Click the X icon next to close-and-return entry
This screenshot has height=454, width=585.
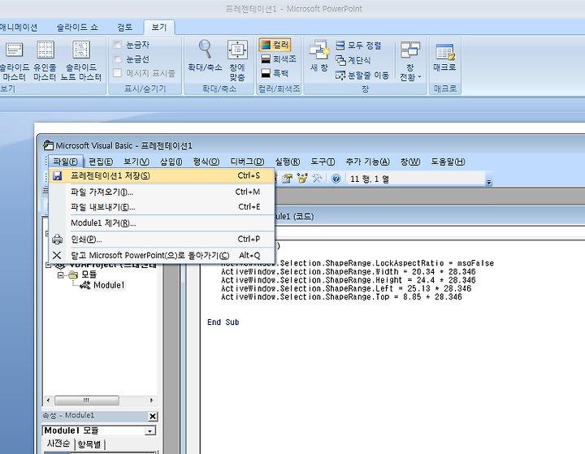point(57,256)
